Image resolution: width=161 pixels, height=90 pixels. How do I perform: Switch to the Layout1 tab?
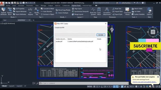[x=12, y=86]
